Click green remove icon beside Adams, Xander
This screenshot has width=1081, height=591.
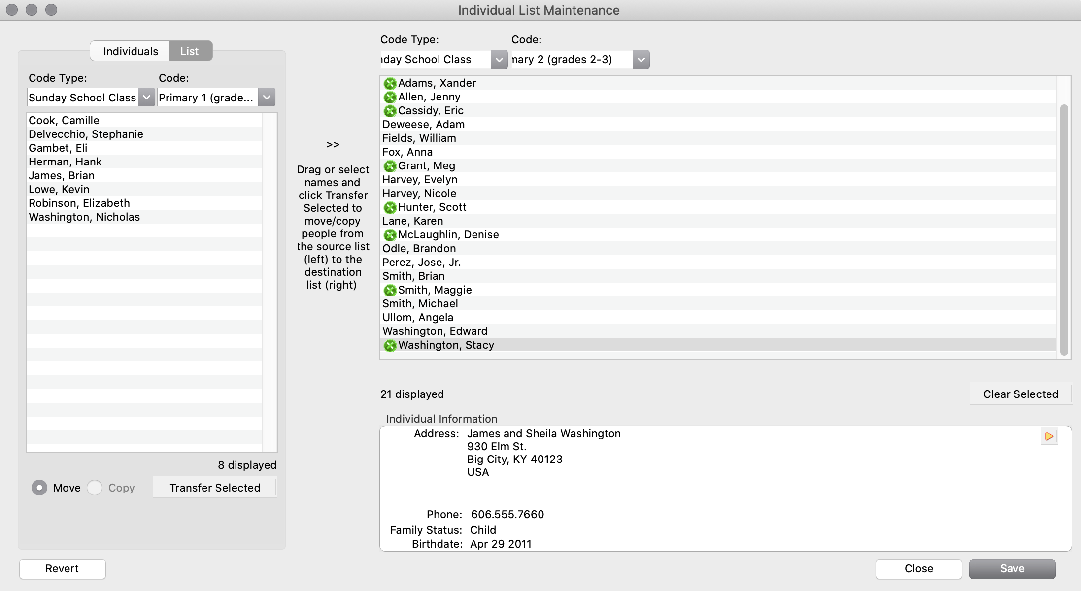(390, 83)
